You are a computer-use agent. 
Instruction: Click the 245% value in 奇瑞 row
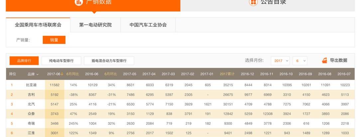point(73,123)
